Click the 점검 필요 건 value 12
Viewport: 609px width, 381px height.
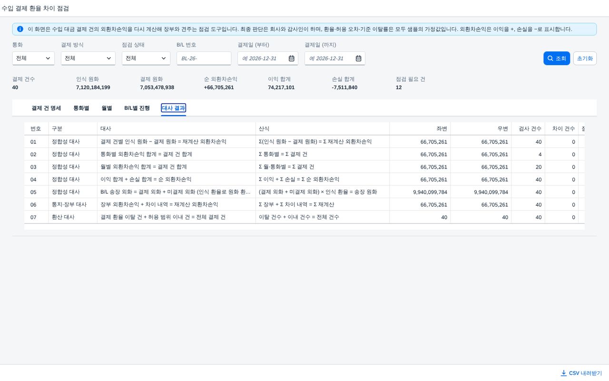coord(399,88)
